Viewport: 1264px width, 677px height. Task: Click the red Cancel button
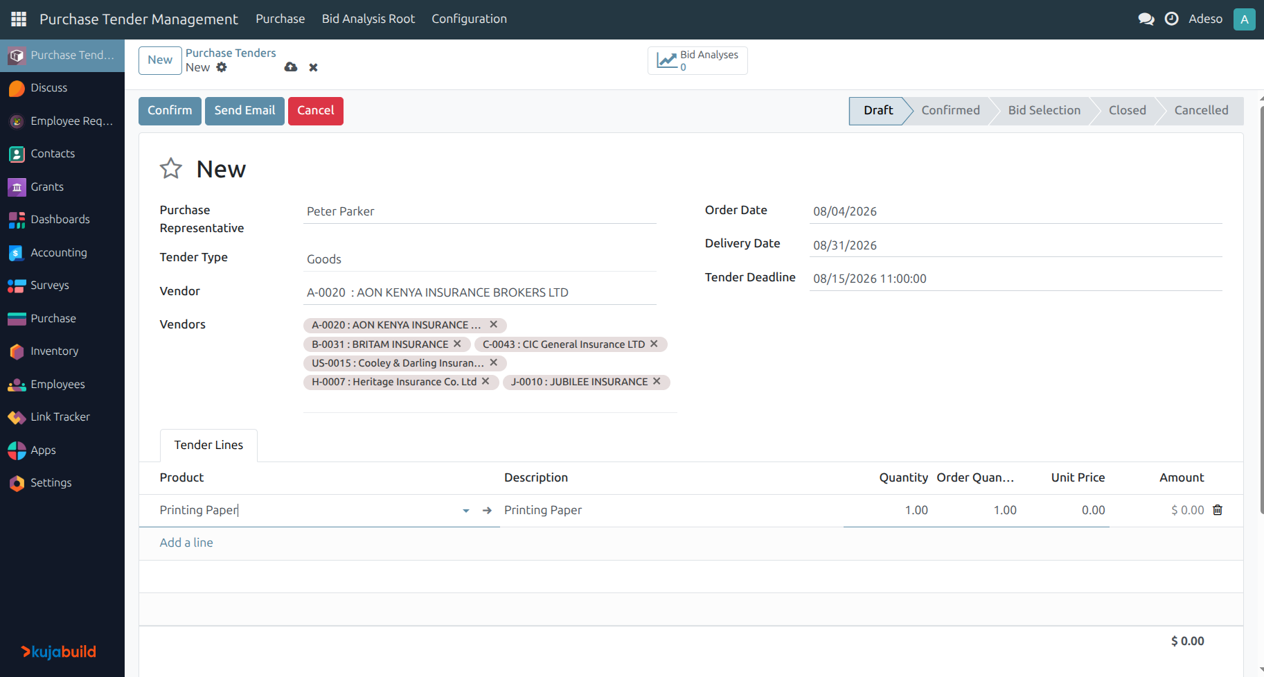(316, 111)
